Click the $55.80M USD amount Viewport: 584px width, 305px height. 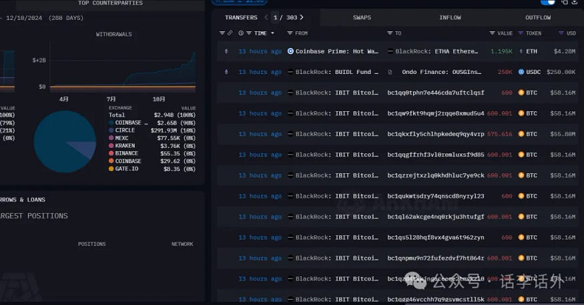[x=563, y=134]
